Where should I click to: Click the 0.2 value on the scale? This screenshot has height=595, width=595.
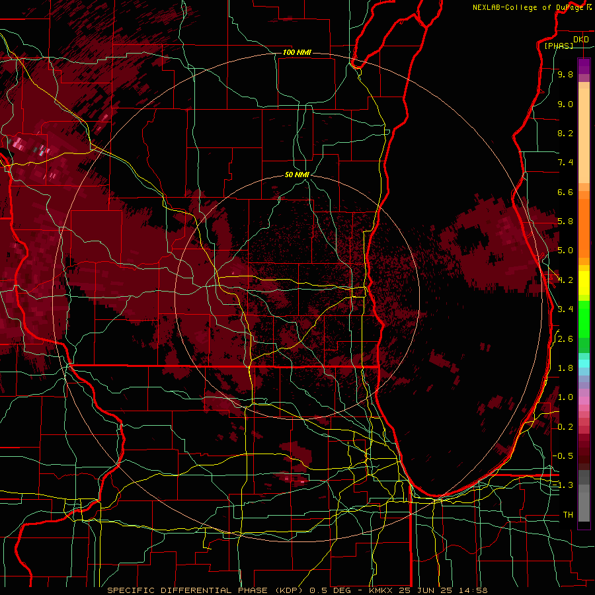click(x=565, y=427)
